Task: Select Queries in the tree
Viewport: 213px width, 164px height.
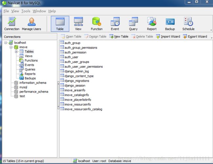Action: coord(30,69)
